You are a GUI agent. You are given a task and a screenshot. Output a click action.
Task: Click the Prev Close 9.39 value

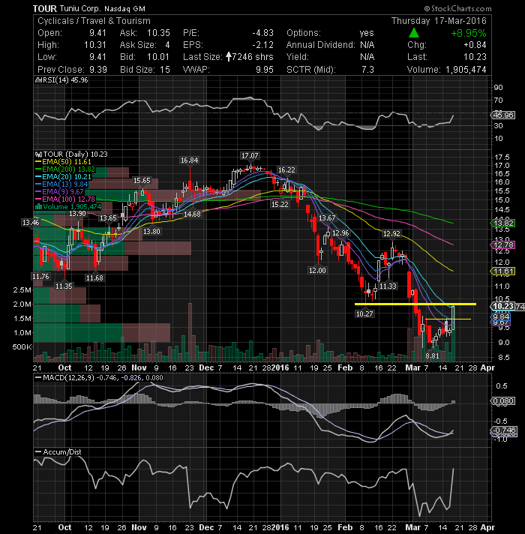98,70
